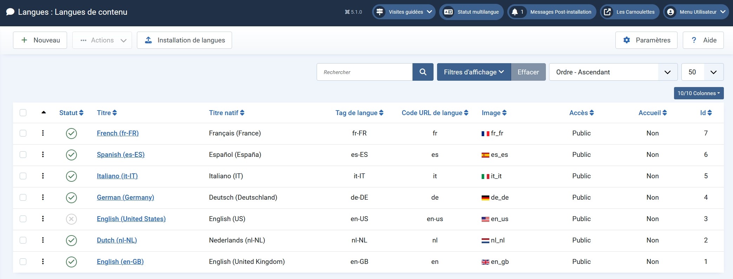Click the Spanish flag image
The height and width of the screenshot is (279, 733).
click(486, 155)
